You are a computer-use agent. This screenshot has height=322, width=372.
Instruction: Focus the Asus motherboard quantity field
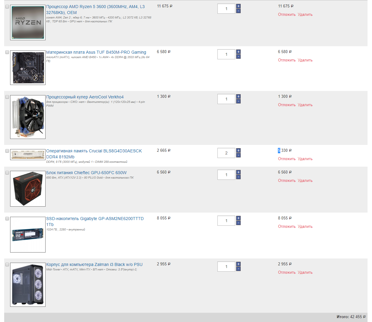click(226, 54)
